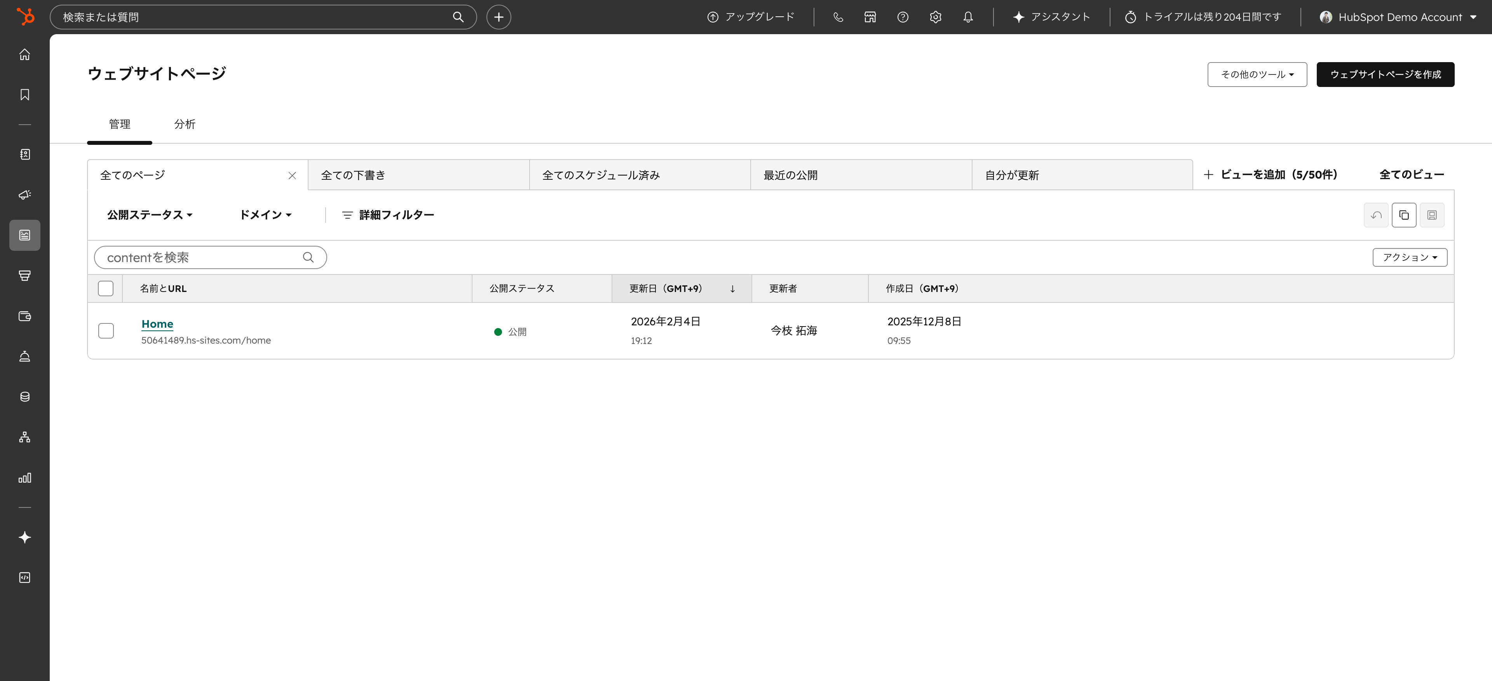1492x681 pixels.
Task: Check the checkbox next to Home page row
Action: (106, 330)
